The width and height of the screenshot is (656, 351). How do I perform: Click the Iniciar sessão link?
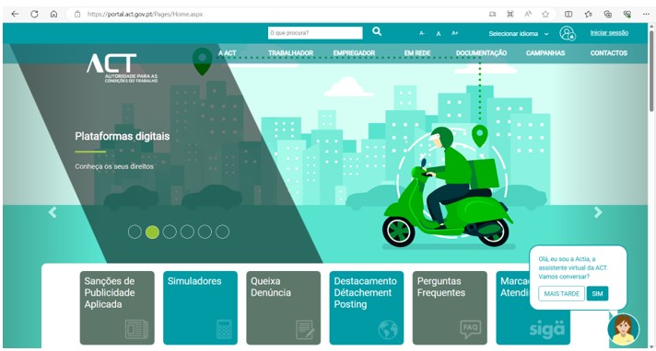[x=609, y=33]
